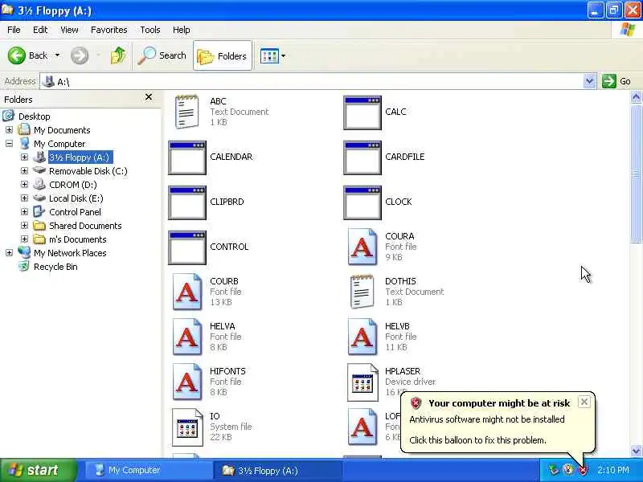This screenshot has width=643, height=482.
Task: Select the HIFONTS font file icon
Action: (187, 382)
